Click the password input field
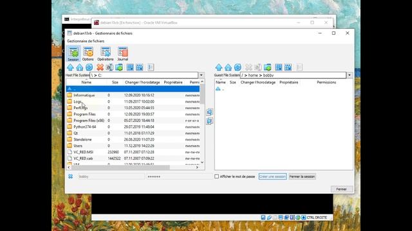This screenshot has width=412, height=231. 180,176
